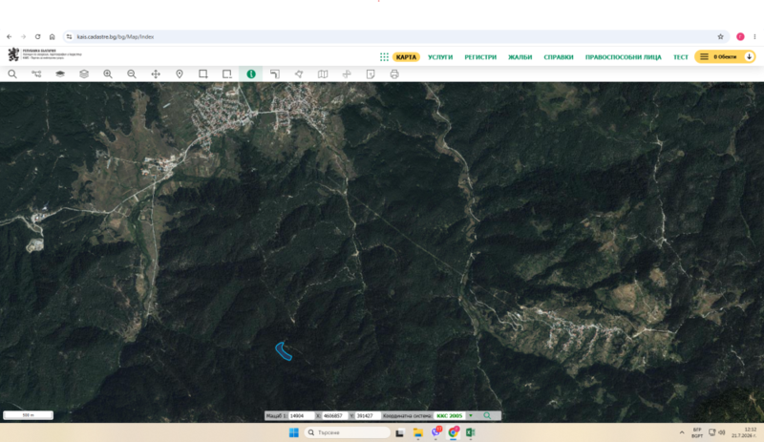Open ПРАВОСПОСОБНИ ЛИЦА menu
764x442 pixels.
pyautogui.click(x=624, y=57)
